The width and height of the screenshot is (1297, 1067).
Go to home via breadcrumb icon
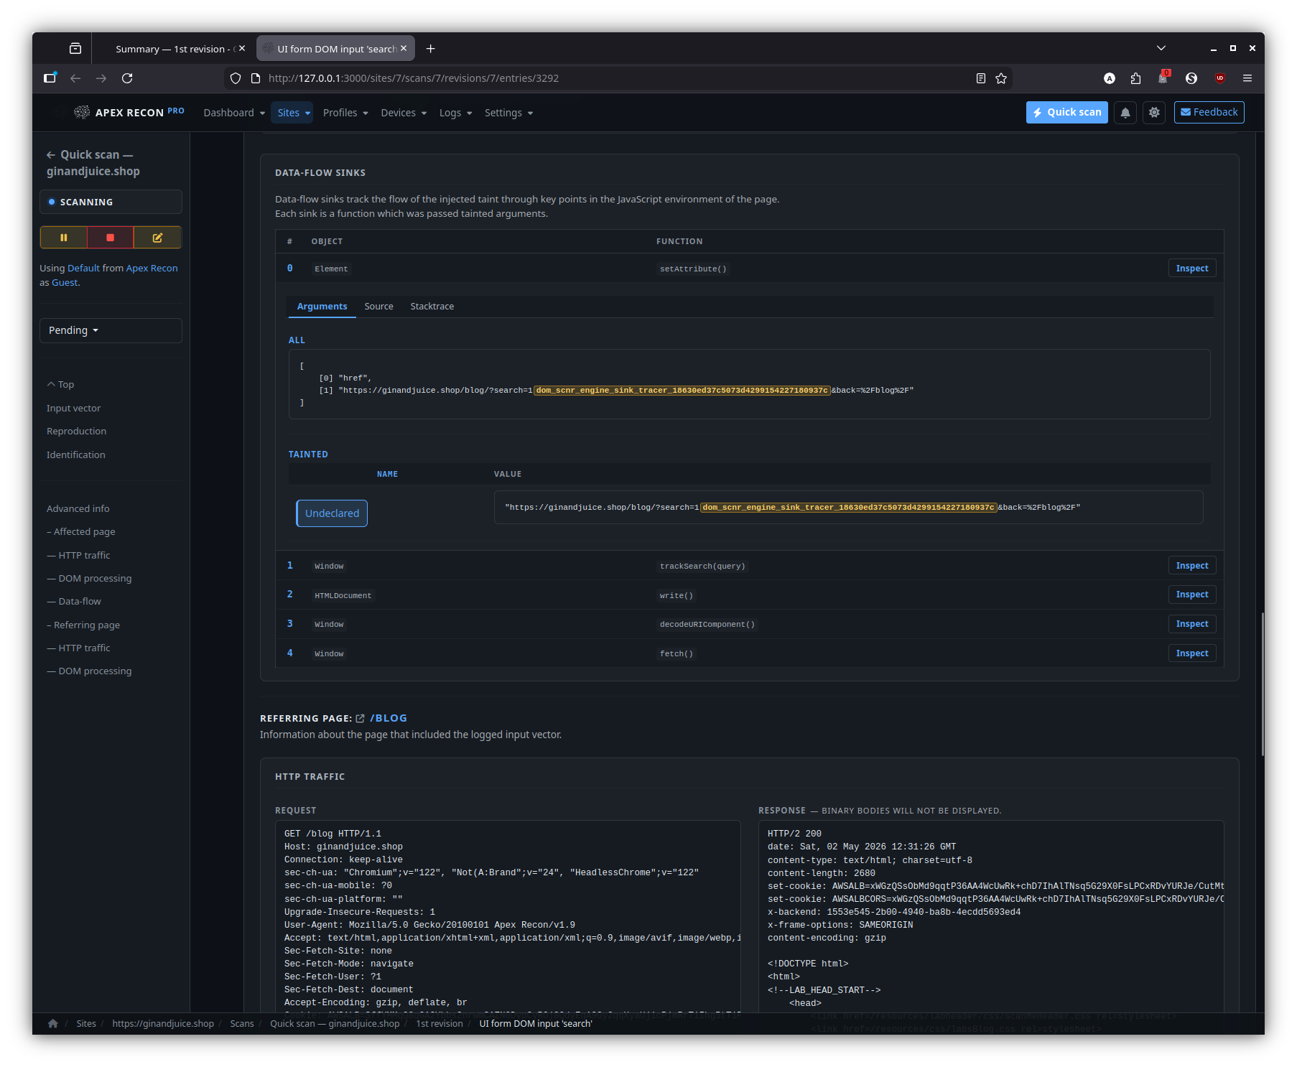coord(53,1023)
